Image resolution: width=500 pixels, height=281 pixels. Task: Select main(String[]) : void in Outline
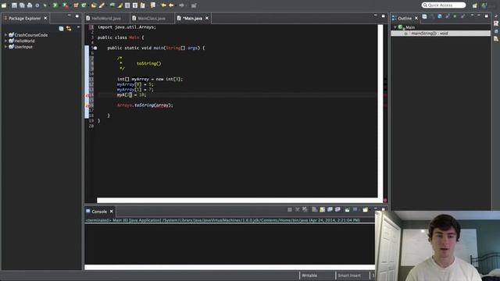441,33
